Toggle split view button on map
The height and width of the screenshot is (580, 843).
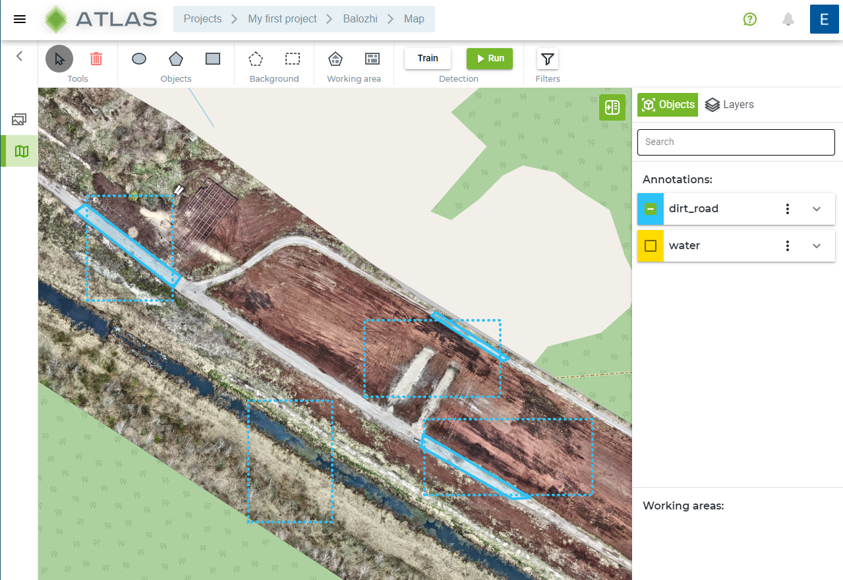click(612, 107)
